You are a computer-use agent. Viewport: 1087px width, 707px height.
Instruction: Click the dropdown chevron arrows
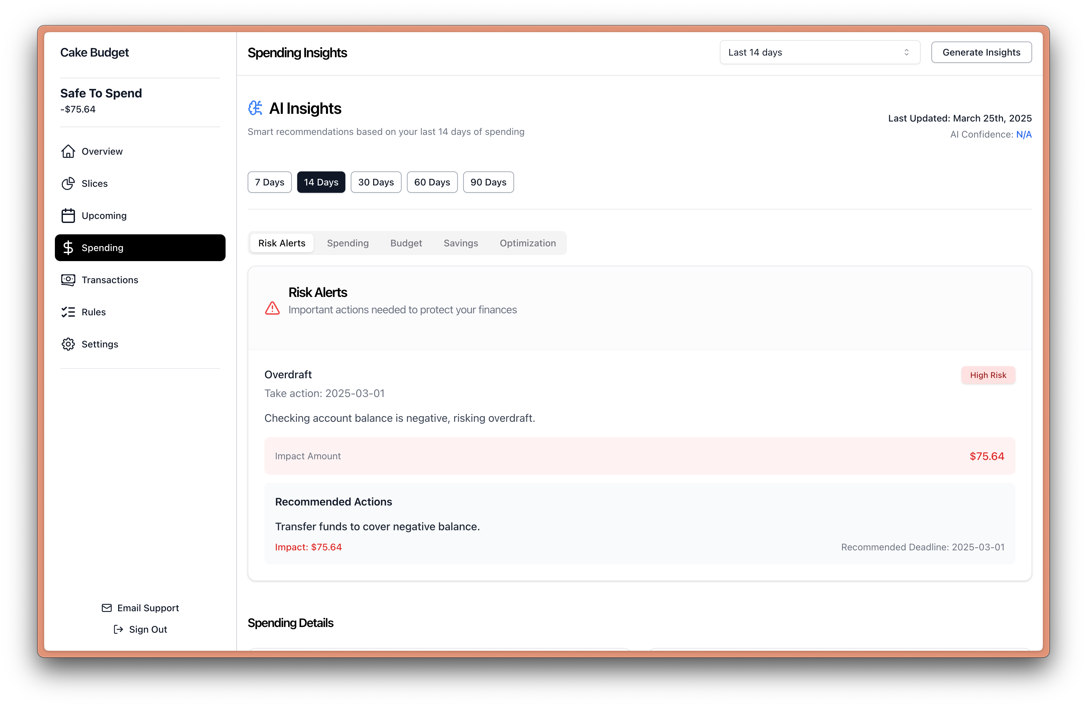point(907,53)
